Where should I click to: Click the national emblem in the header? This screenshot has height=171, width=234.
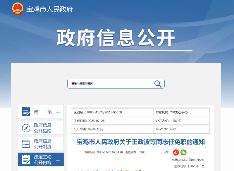pyautogui.click(x=18, y=9)
